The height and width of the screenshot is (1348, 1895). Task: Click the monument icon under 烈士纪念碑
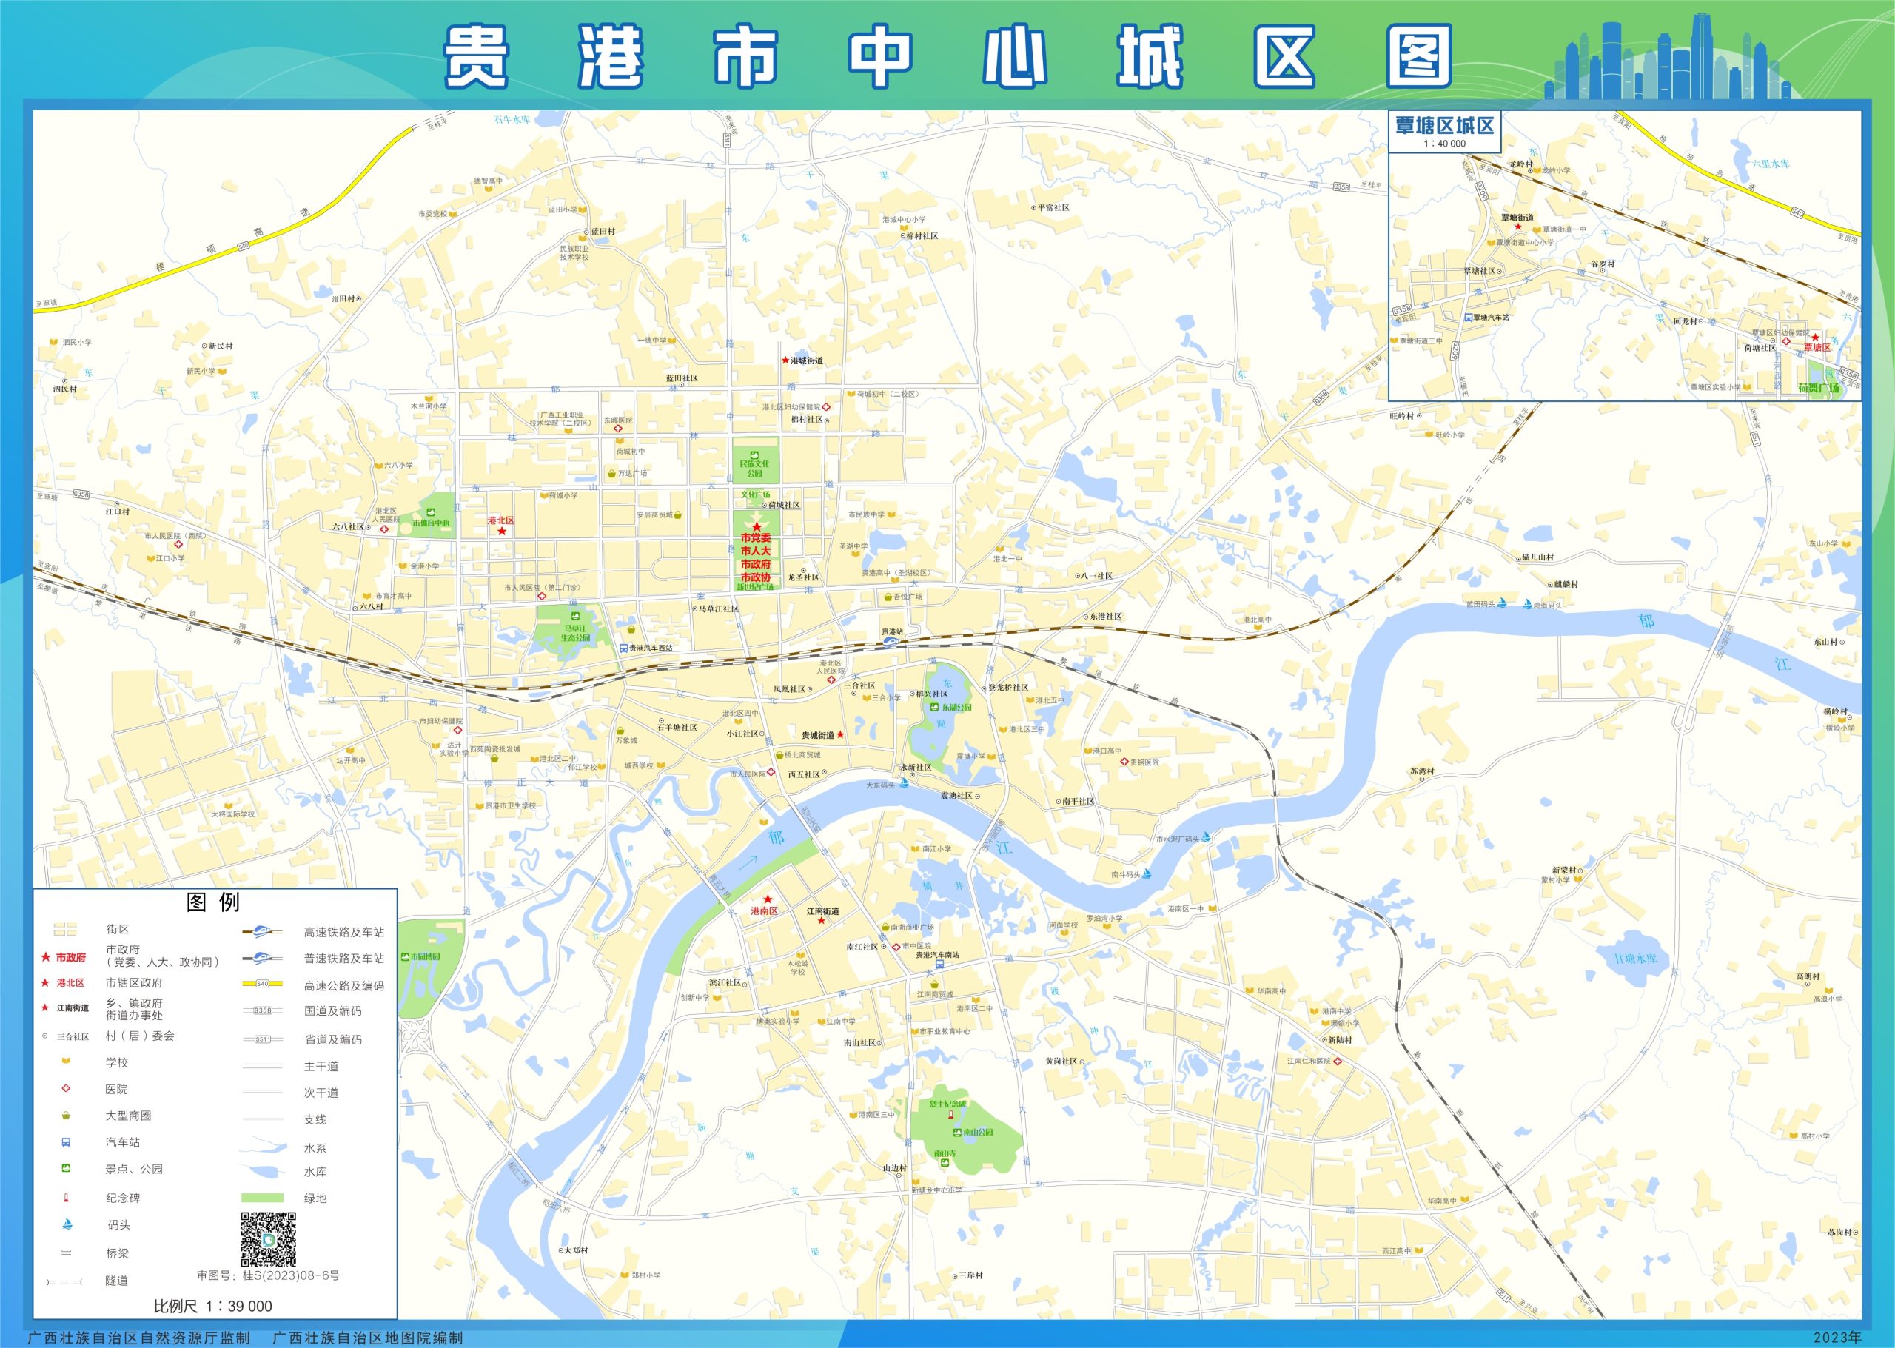pos(950,1115)
